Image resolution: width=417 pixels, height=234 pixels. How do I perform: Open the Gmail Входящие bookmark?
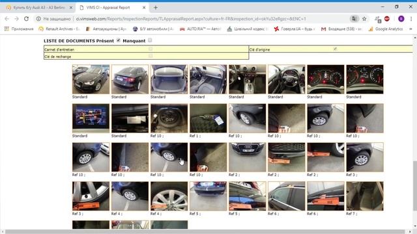341,29
